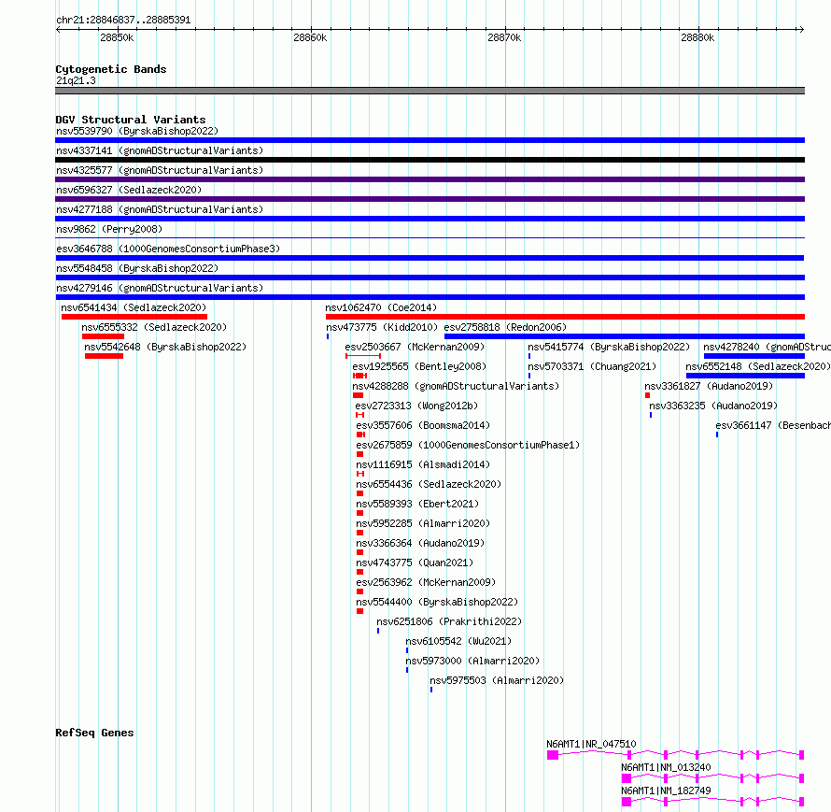This screenshot has width=831, height=812.
Task: Click the right arrow on the ruler
Action: tap(802, 29)
